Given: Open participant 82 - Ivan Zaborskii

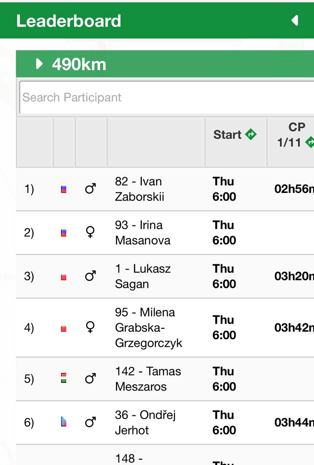Looking at the screenshot, I should tap(140, 189).
